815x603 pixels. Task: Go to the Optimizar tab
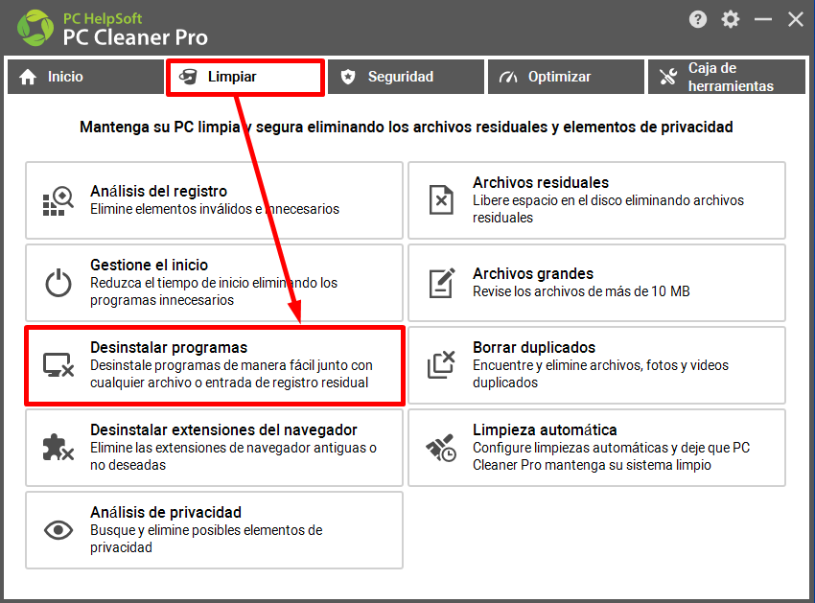566,77
